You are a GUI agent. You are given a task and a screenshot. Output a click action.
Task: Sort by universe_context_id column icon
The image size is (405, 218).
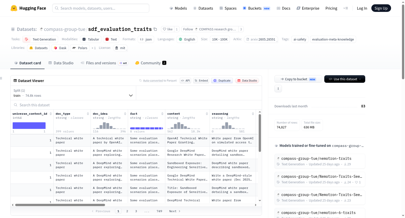[51, 114]
